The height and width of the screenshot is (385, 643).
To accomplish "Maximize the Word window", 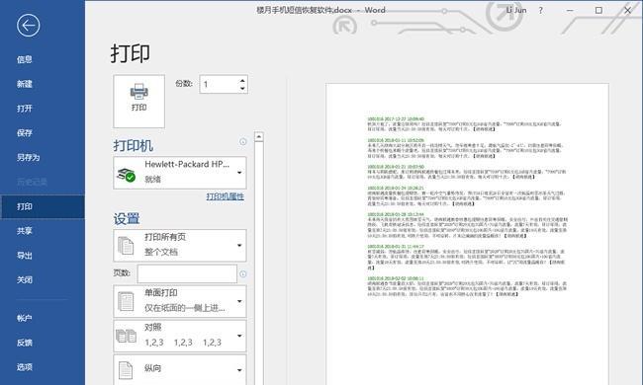I will [x=598, y=11].
